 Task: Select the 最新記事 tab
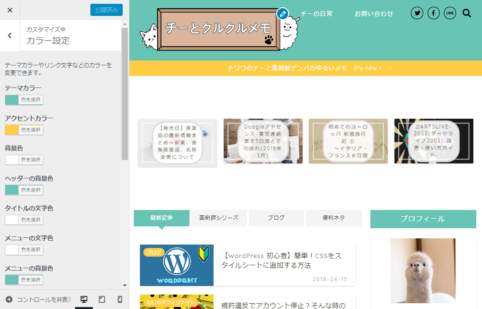(x=161, y=218)
